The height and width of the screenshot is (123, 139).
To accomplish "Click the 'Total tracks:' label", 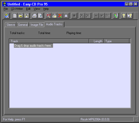I will click(x=18, y=33).
